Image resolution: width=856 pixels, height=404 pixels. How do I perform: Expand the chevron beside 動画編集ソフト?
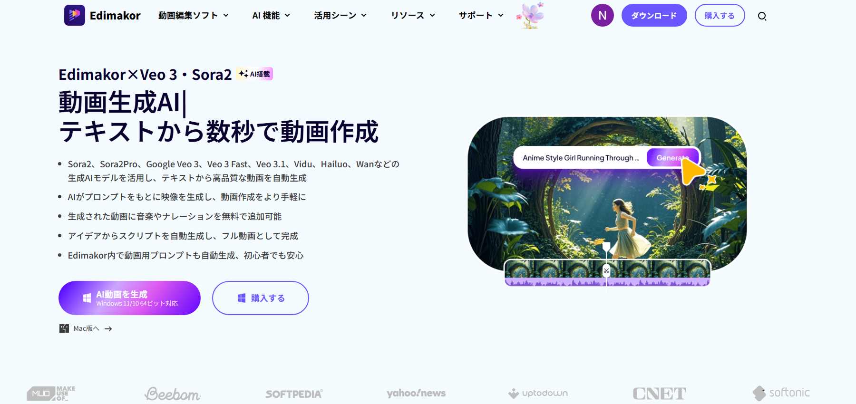[226, 16]
